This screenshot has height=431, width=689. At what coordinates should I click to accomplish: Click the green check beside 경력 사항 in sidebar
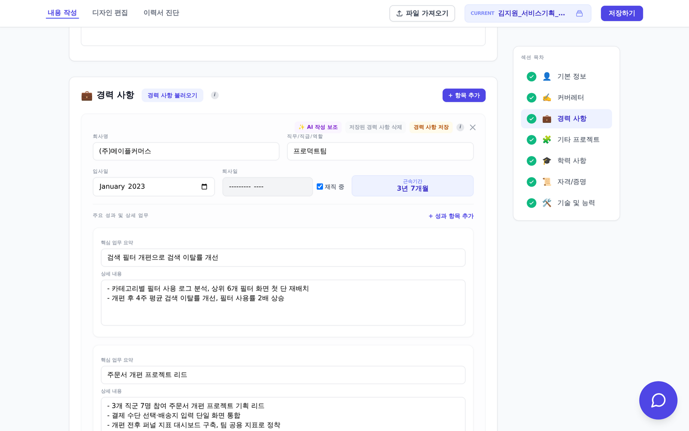[531, 119]
